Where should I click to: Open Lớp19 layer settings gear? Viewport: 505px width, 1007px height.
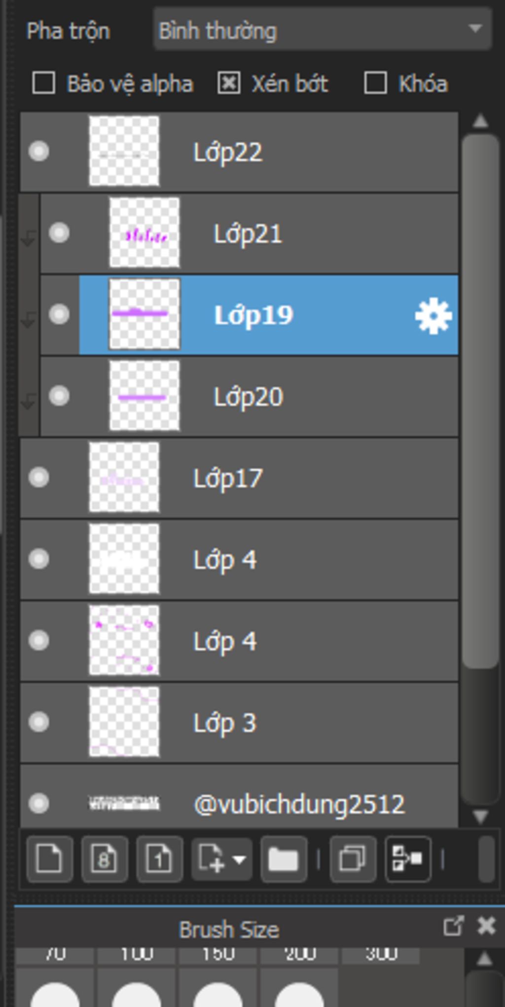click(x=433, y=316)
